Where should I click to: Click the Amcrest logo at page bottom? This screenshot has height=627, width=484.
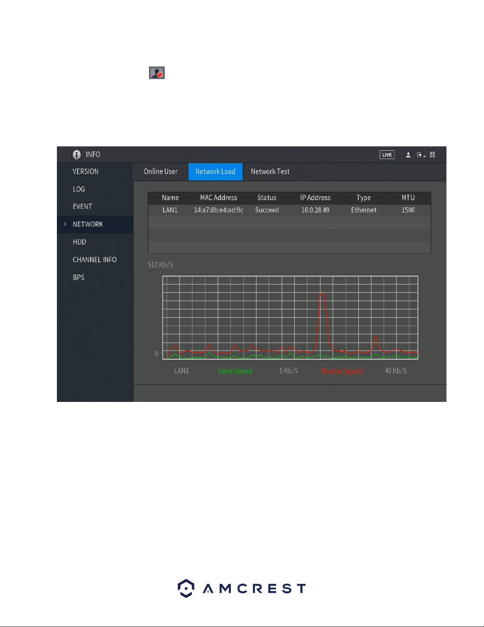click(242, 589)
